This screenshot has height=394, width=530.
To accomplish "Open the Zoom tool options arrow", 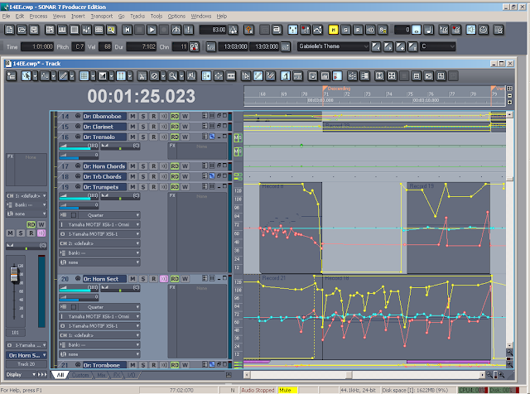I will pos(181,76).
